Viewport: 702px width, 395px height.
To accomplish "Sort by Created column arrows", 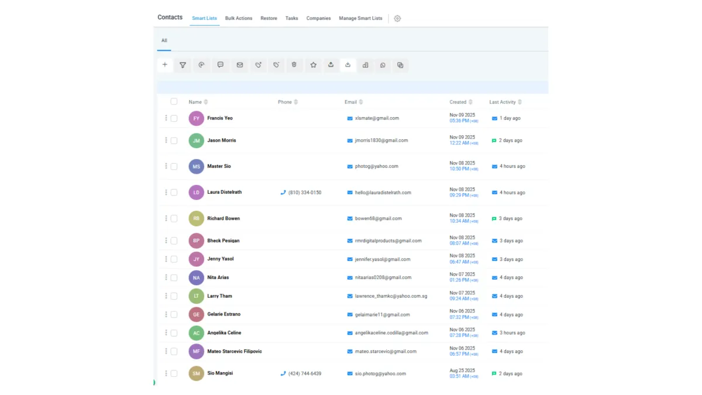I will click(x=471, y=102).
